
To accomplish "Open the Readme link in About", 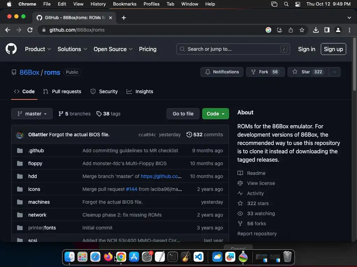I will coord(256,173).
